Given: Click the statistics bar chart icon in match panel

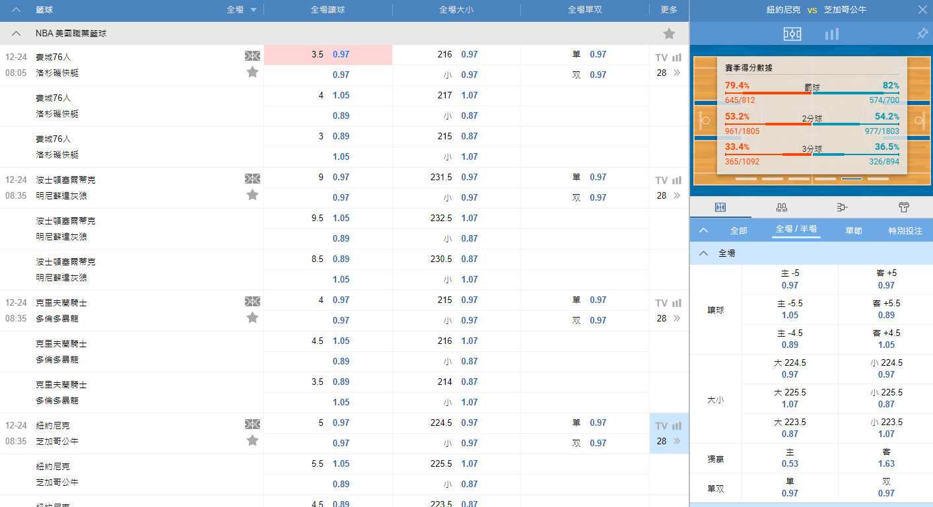Looking at the screenshot, I should tap(832, 34).
